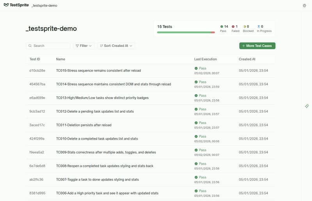
Task: Click the red Failed status icon in the summary
Action: point(233,27)
